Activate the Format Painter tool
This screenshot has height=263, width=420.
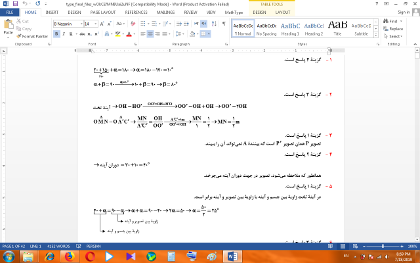click(32, 36)
